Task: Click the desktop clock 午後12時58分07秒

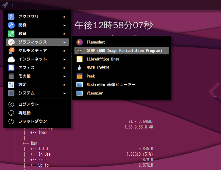Action: pos(114,26)
